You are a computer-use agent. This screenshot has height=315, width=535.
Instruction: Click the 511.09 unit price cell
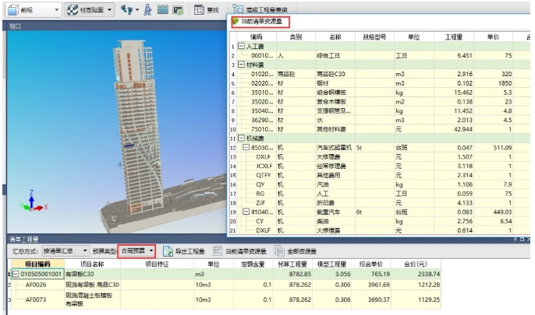(493, 147)
